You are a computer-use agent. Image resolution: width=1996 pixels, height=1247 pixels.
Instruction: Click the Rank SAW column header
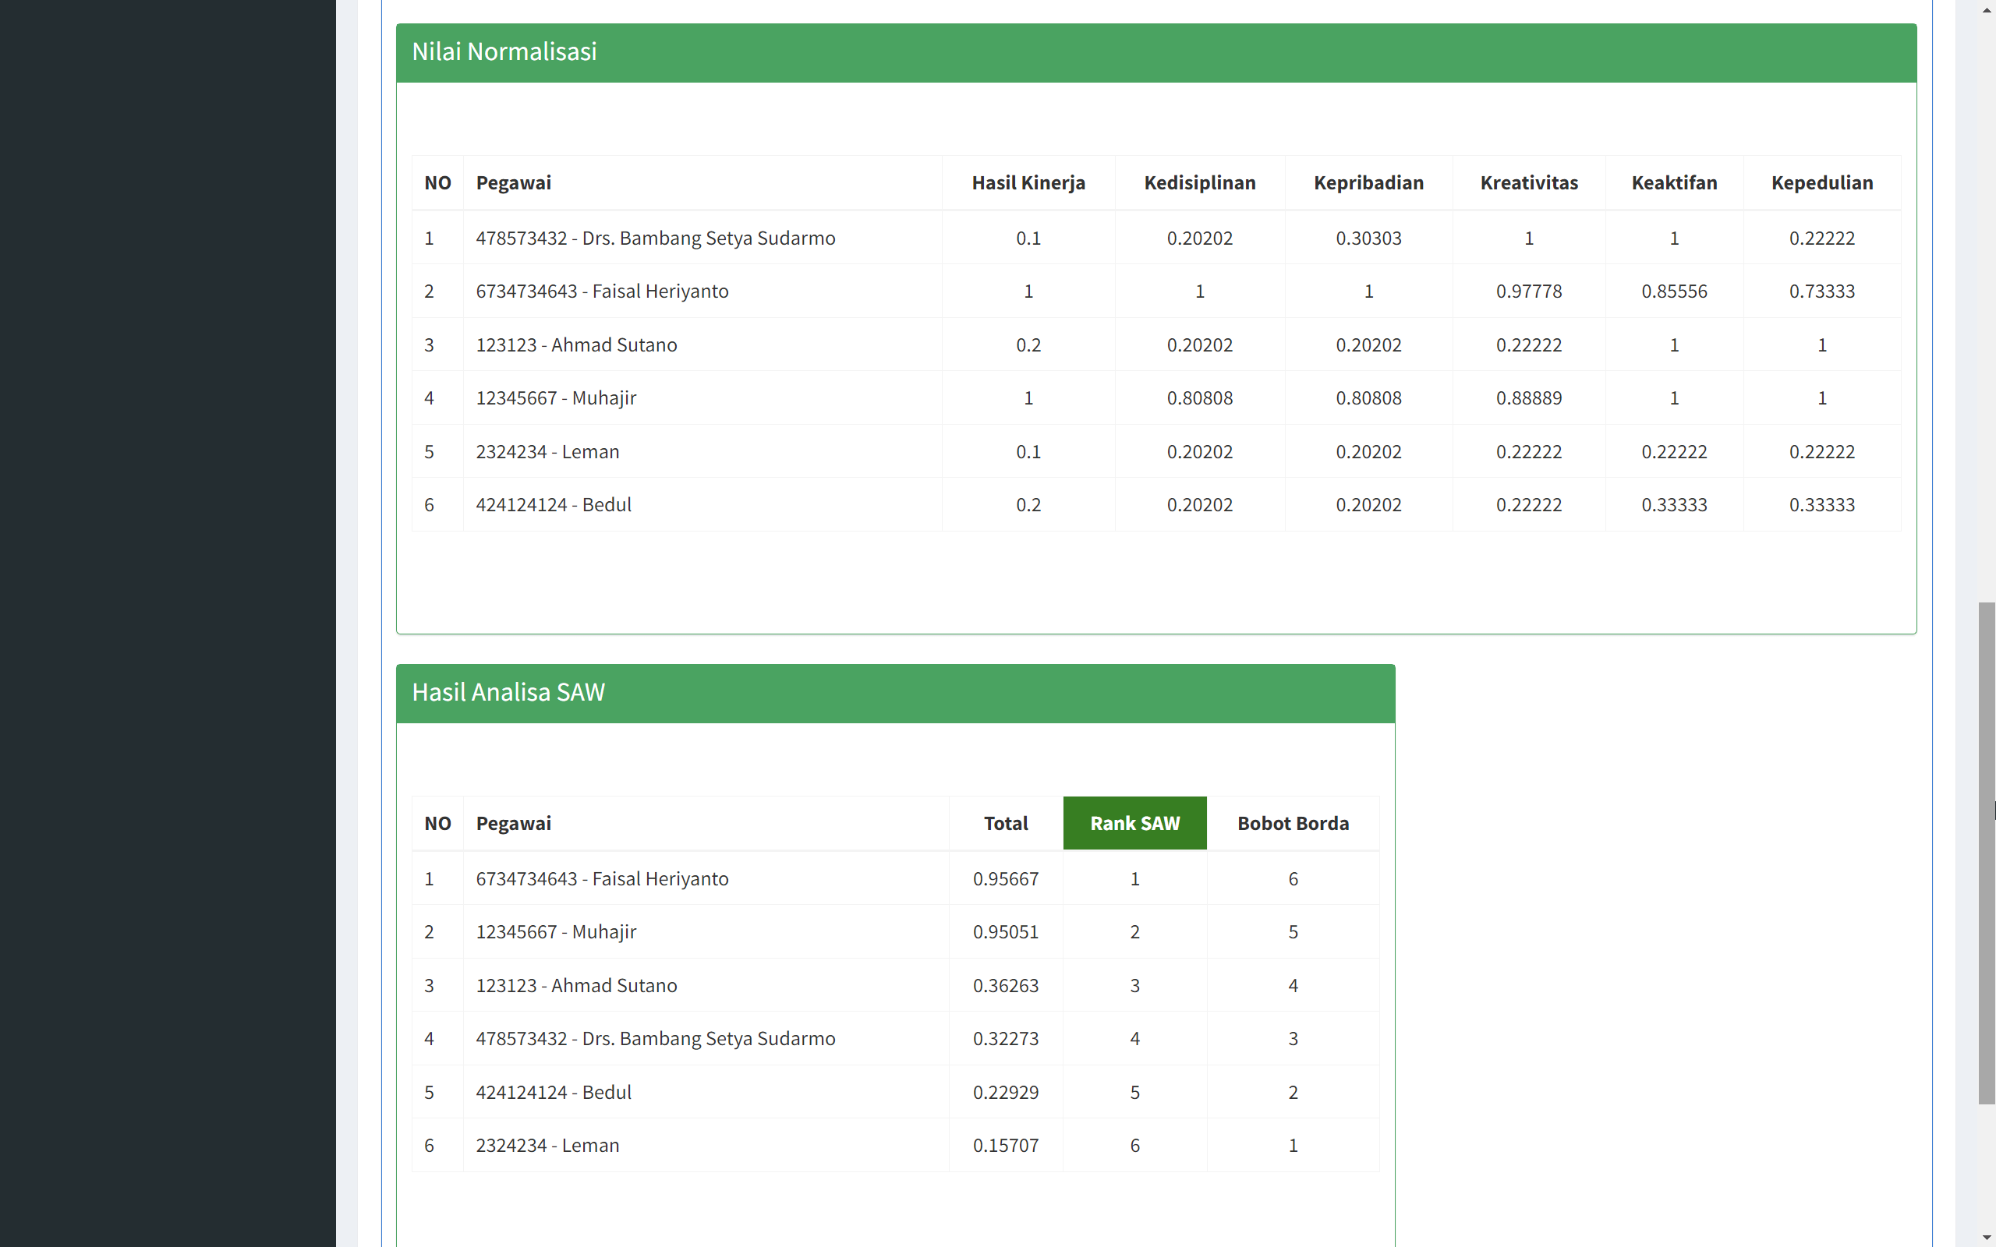click(1135, 822)
